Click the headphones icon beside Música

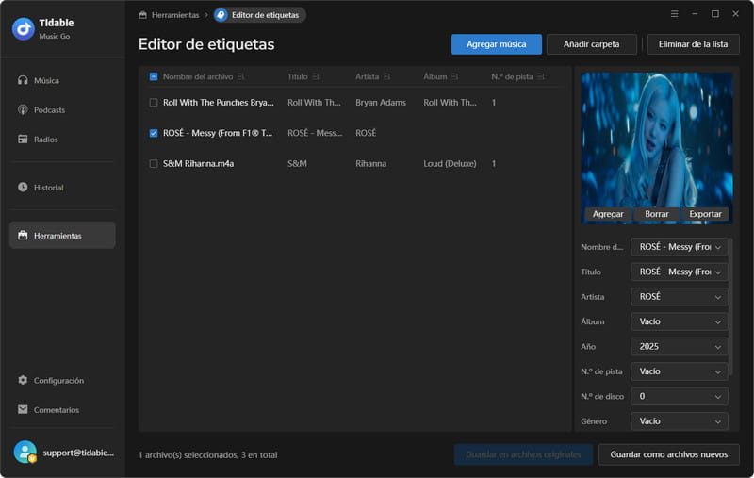click(23, 80)
